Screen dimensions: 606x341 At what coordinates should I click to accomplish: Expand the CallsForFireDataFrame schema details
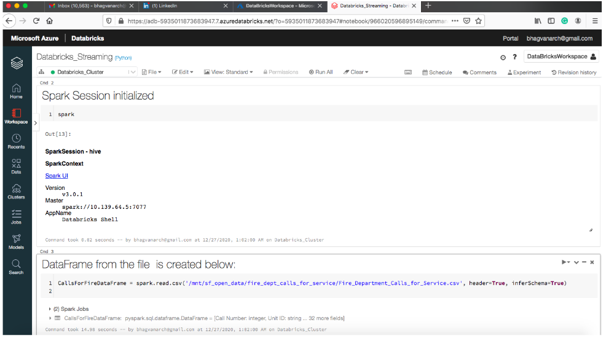[x=50, y=318]
